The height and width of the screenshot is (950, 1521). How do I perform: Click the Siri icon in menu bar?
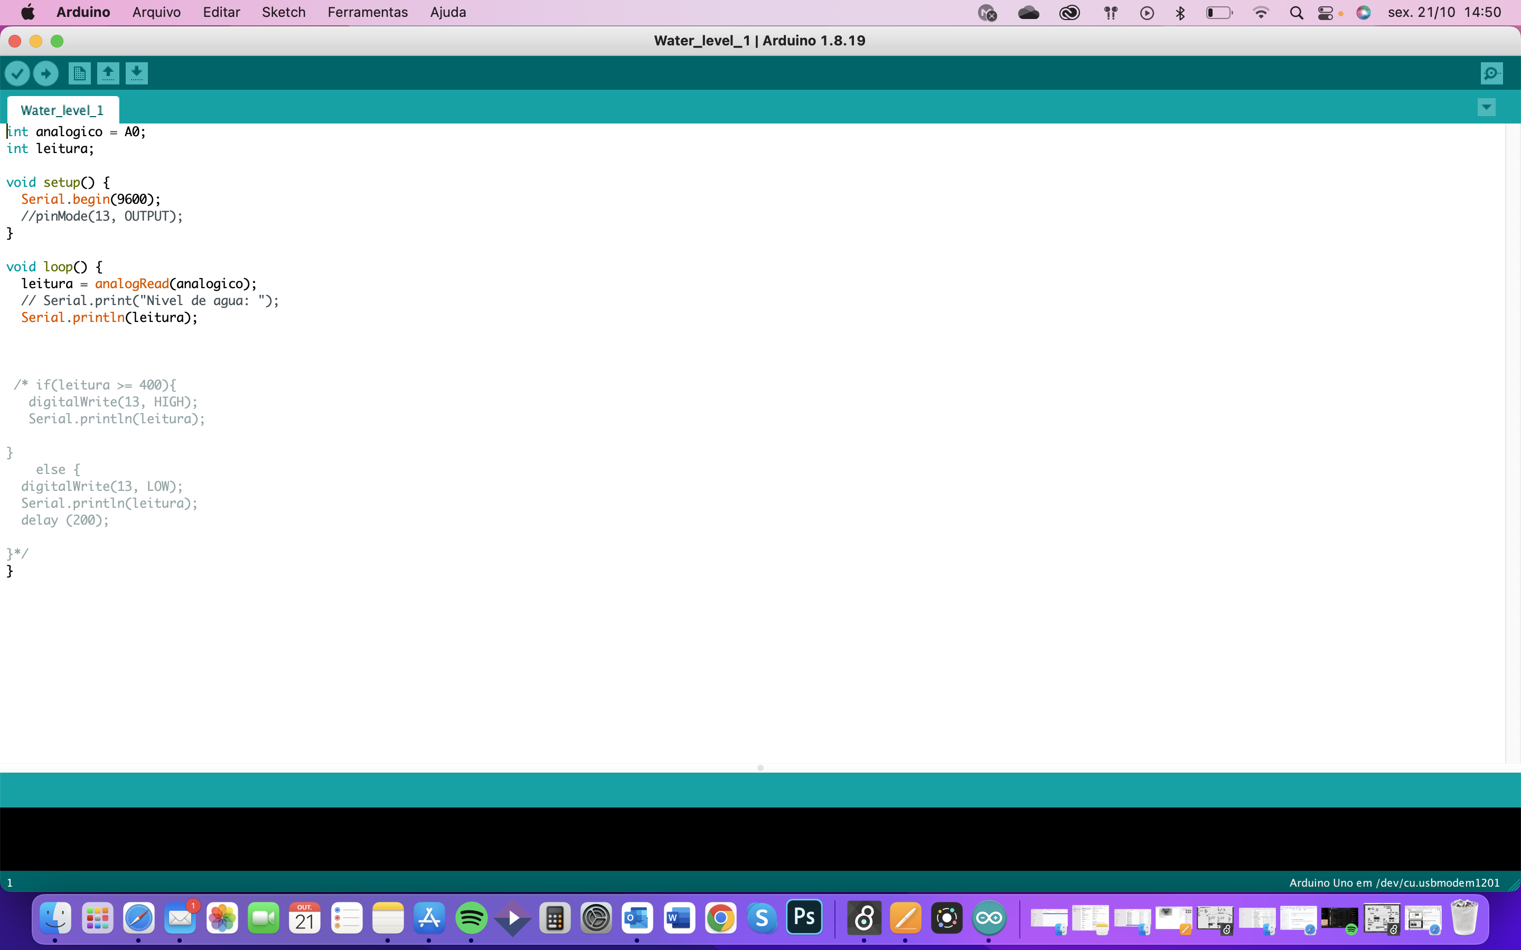(x=1363, y=13)
